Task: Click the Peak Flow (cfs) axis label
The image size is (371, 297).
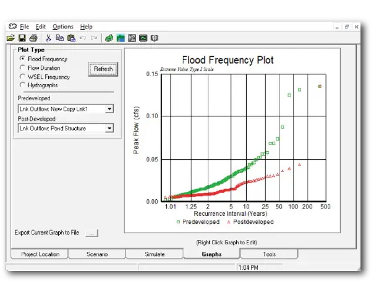Action: coord(136,130)
